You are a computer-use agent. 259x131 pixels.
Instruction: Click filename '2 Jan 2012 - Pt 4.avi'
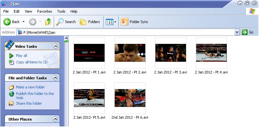(x=211, y=72)
